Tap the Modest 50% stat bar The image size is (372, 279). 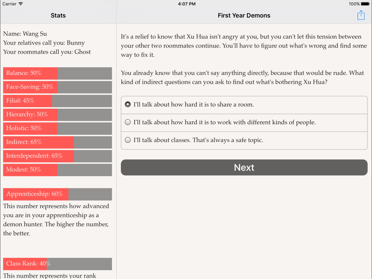57,170
